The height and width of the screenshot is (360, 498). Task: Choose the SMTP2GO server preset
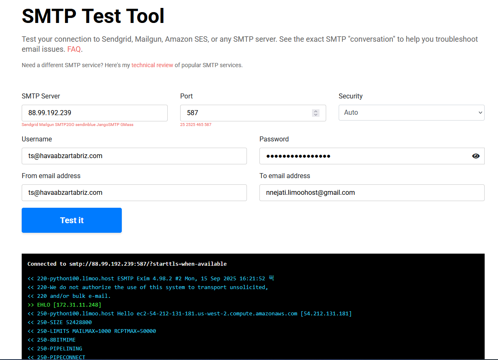(65, 125)
